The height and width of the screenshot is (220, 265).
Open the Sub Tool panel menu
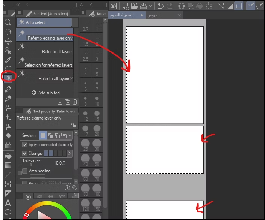coord(19,13)
